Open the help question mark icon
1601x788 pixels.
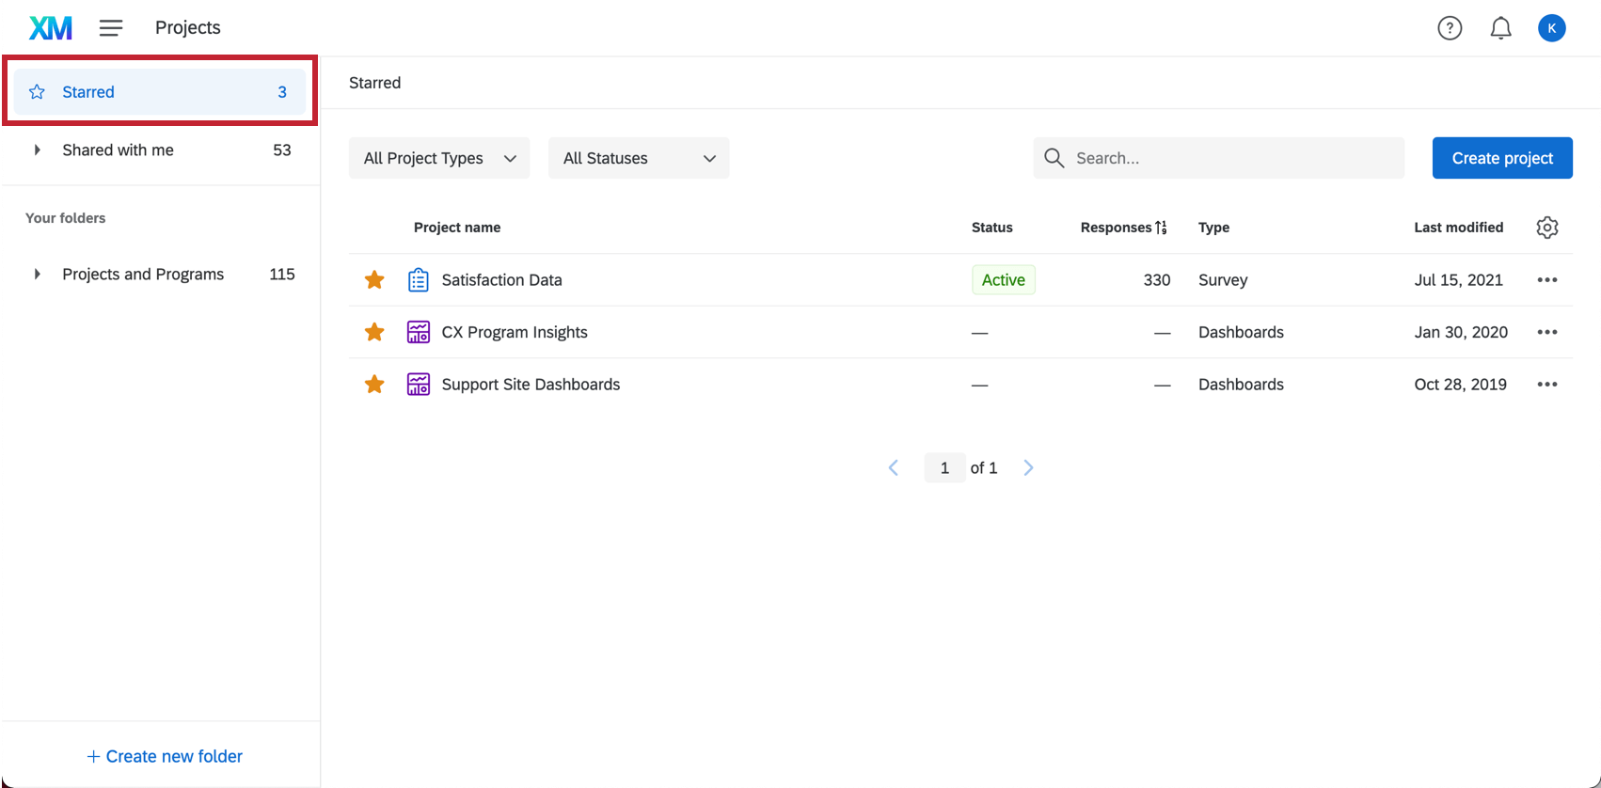point(1450,28)
